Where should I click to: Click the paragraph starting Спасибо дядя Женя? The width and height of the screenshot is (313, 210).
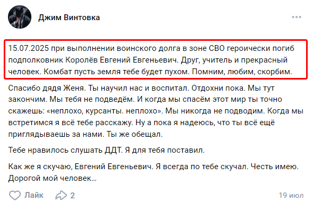pyautogui.click(x=156, y=111)
